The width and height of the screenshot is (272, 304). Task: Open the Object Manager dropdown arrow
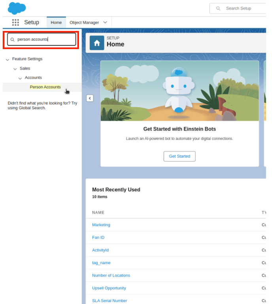[105, 22]
